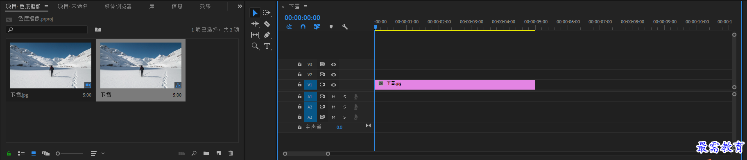The height and width of the screenshot is (160, 747).
Task: Switch to 项目: 未命名 tab
Action: click(x=73, y=6)
